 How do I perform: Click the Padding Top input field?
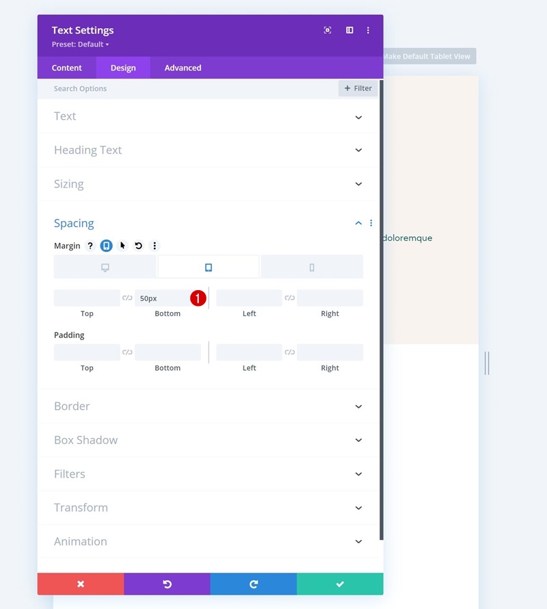87,352
